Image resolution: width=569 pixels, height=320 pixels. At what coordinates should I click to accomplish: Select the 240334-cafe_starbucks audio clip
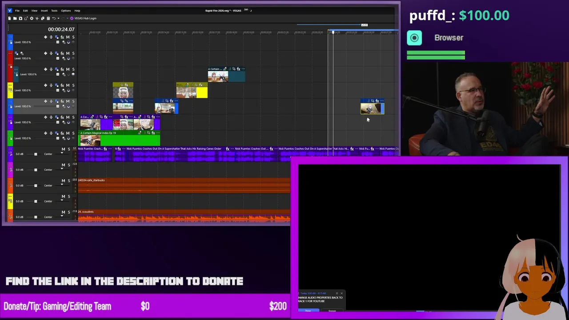[184, 186]
